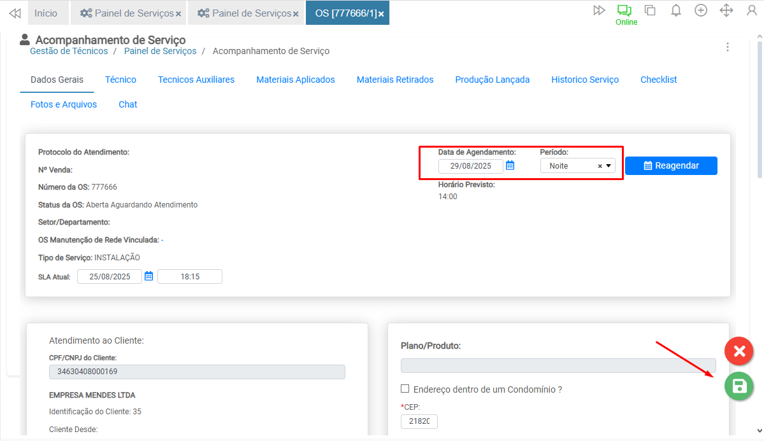This screenshot has width=764, height=441.
Task: Open the Checklist tab
Action: [658, 80]
